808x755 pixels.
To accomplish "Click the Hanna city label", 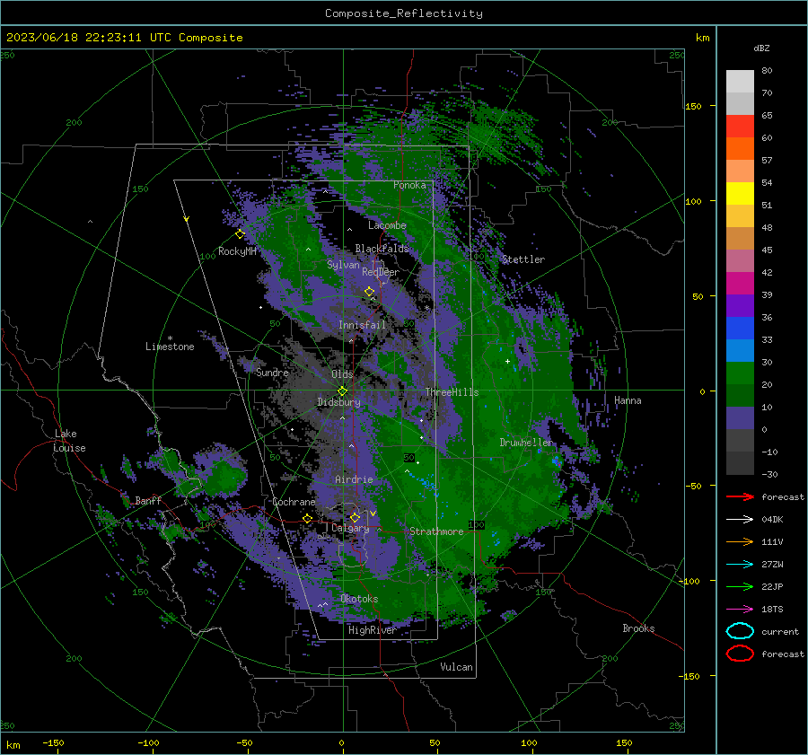I will tap(628, 400).
